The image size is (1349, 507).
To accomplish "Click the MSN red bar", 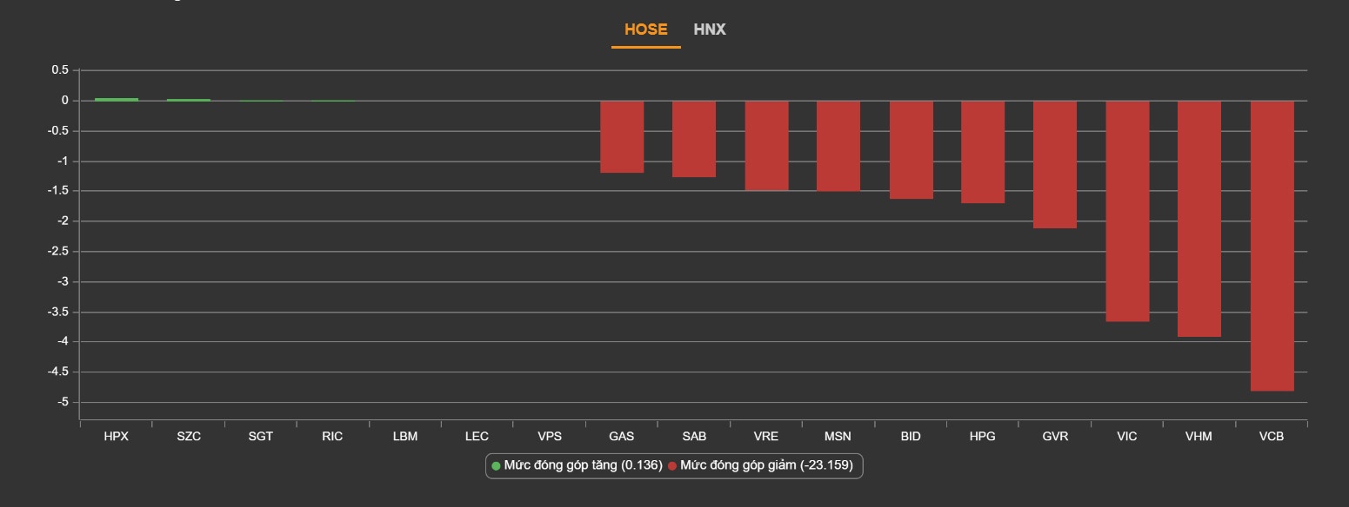I will [838, 146].
